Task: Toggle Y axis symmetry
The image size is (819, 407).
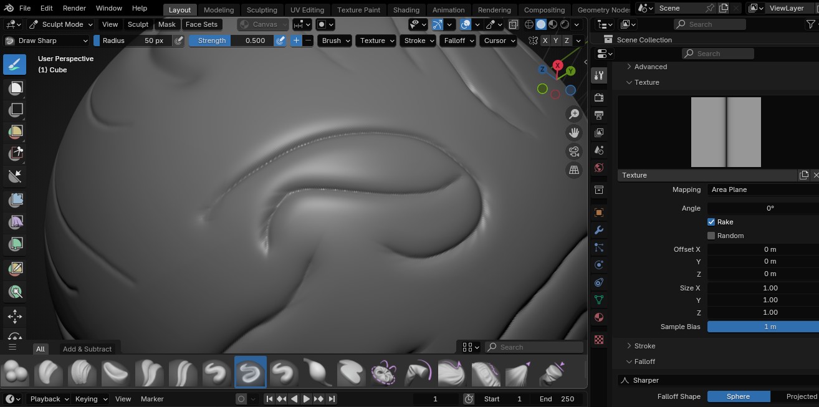Action: coord(556,41)
